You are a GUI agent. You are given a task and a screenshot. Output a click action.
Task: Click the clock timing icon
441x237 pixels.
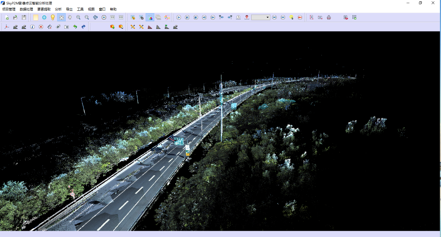(x=238, y=17)
